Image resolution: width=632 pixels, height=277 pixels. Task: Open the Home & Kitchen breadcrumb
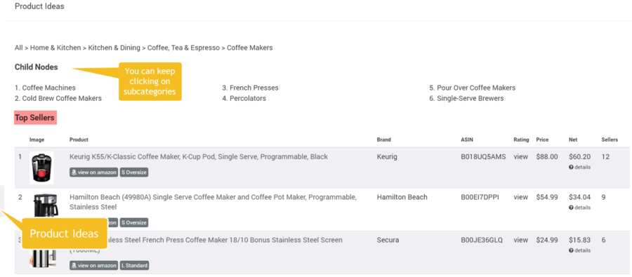(55, 48)
